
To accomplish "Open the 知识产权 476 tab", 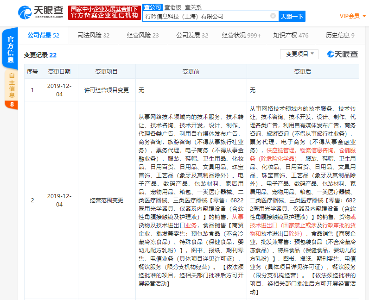I will [291, 35].
